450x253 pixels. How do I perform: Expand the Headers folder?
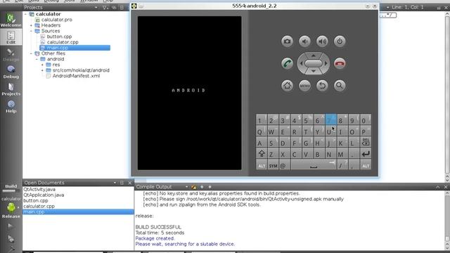click(31, 25)
